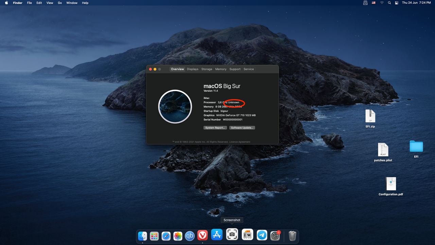Image resolution: width=435 pixels, height=245 pixels.
Task: Click the iMac model label
Action: [x=207, y=98]
